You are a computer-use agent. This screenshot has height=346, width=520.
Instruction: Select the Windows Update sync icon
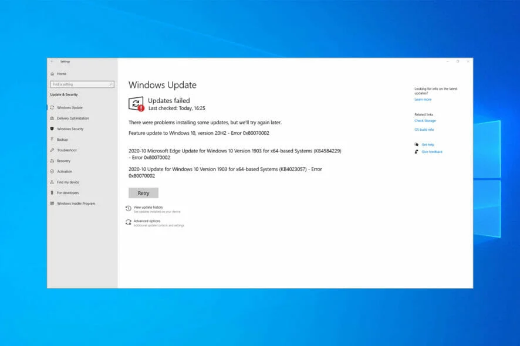point(52,107)
